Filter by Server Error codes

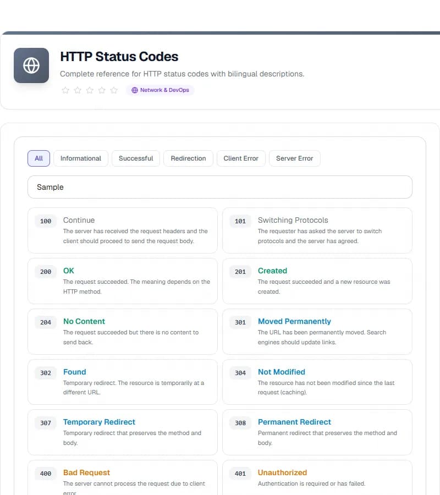(x=294, y=158)
